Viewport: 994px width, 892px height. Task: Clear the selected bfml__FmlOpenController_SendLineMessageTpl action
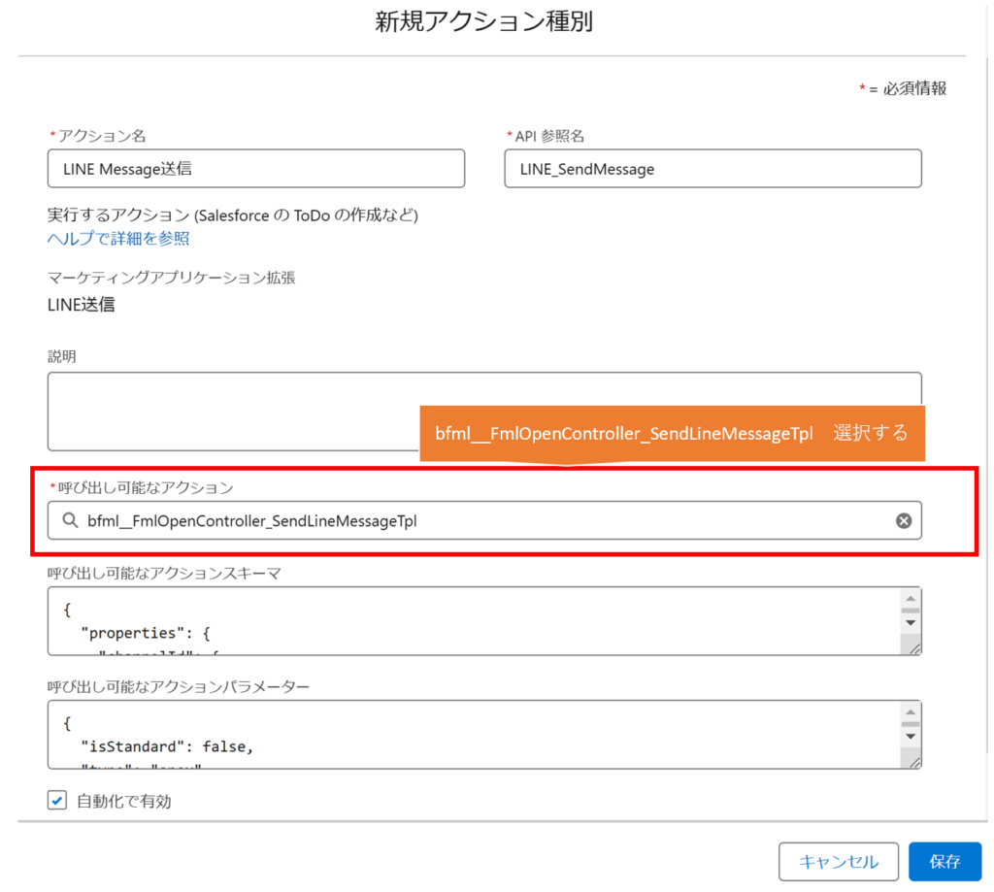coord(903,521)
